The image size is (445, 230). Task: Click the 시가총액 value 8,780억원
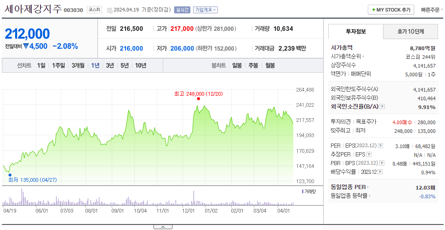pos(422,48)
